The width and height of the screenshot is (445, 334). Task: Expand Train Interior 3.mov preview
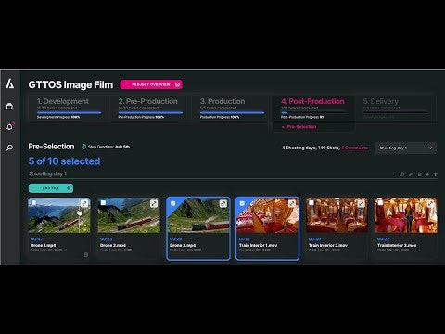[431, 203]
